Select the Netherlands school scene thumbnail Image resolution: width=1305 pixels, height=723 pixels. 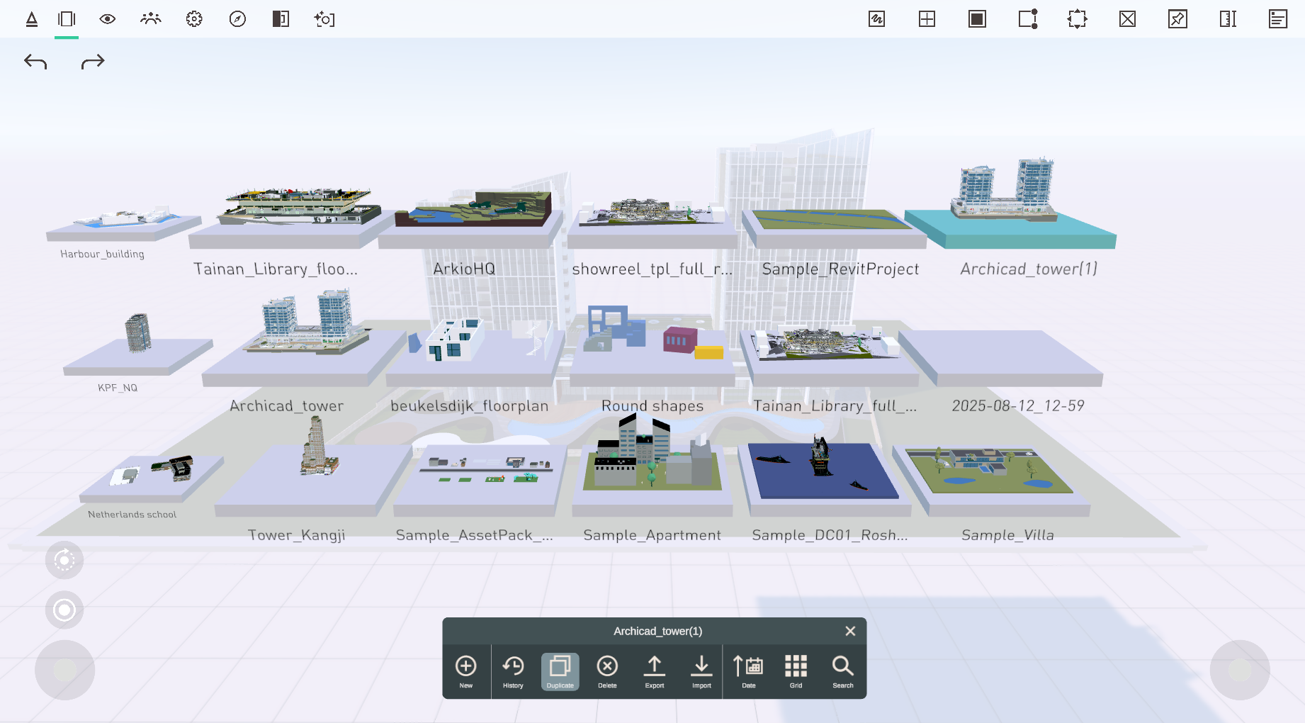tap(152, 478)
